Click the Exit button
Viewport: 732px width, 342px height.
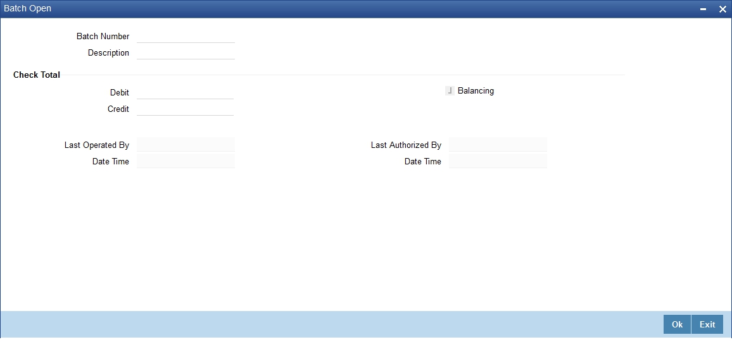click(x=707, y=324)
